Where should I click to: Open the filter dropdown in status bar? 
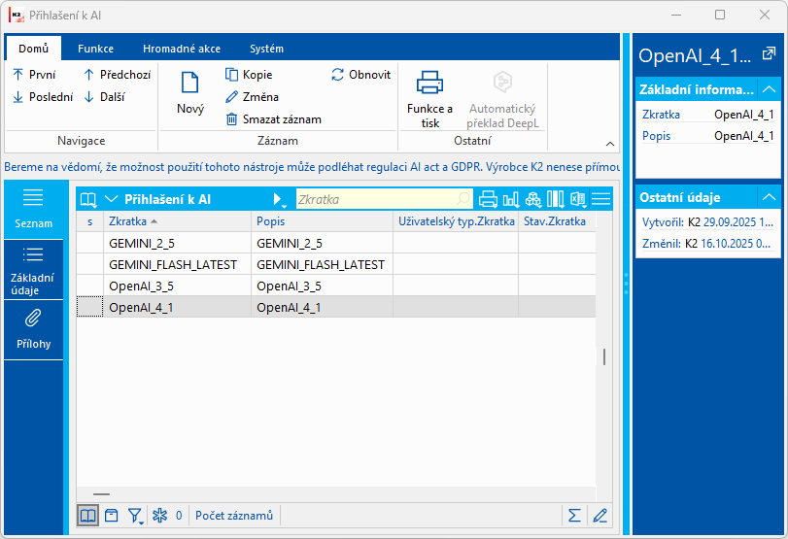click(136, 516)
